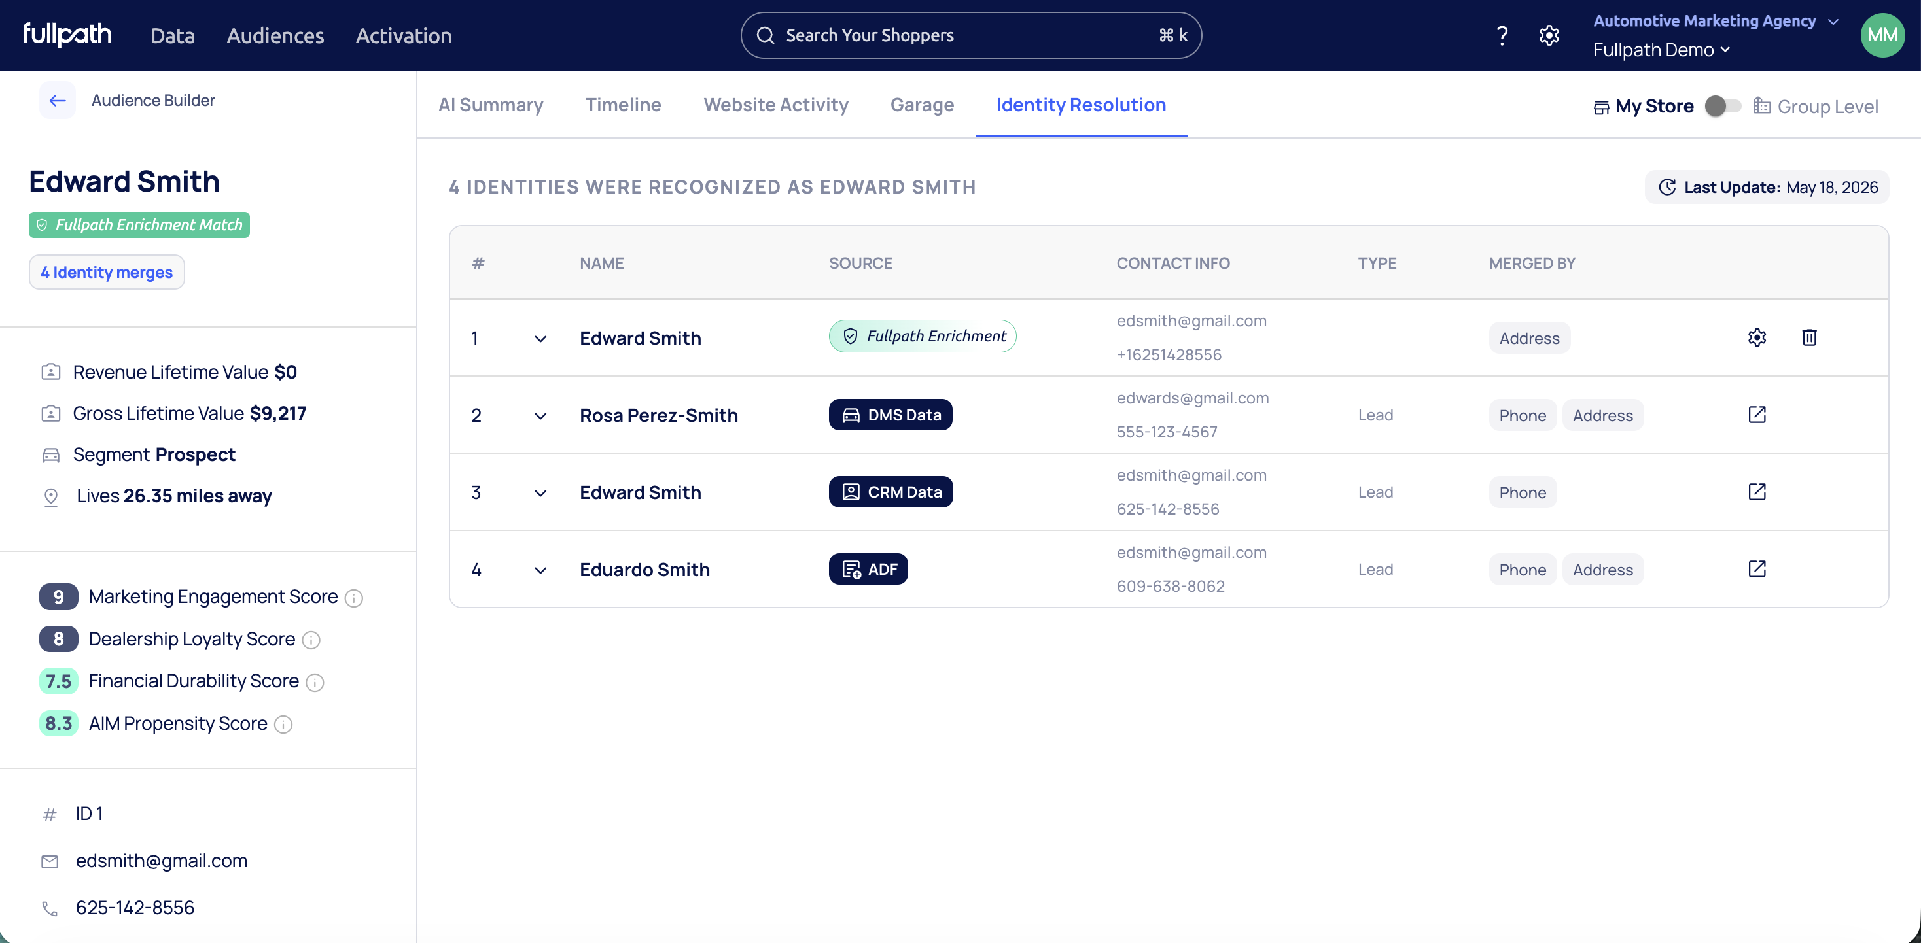
Task: Go back using the Audience Builder arrow
Action: point(58,101)
